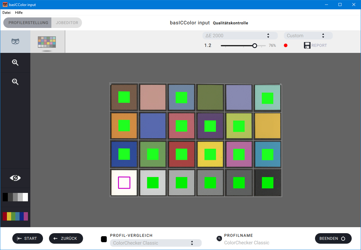Click the red status indicator dot

(286, 45)
